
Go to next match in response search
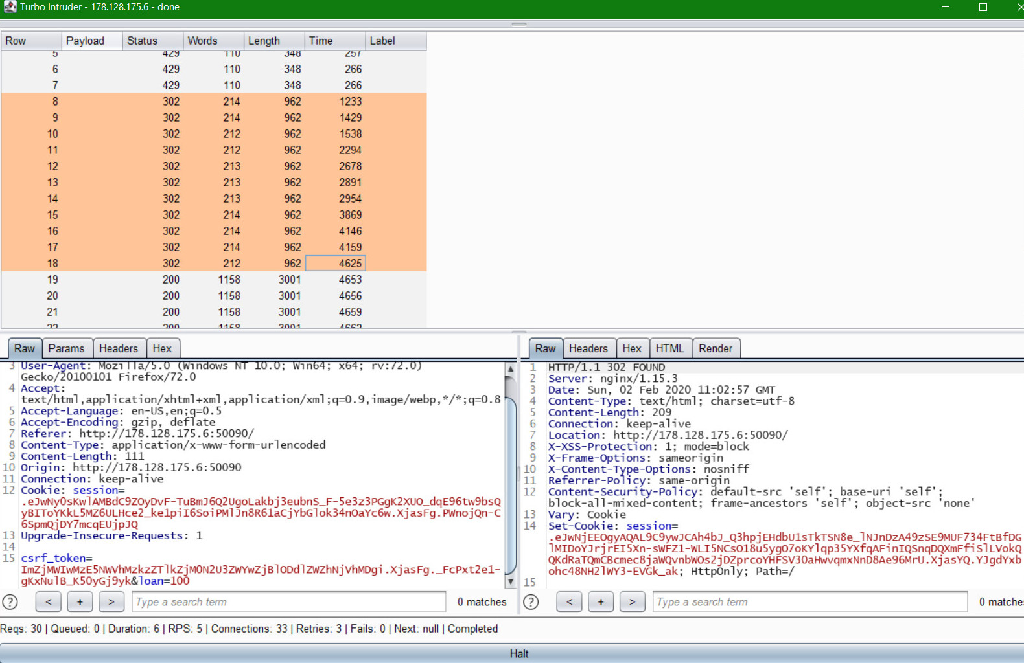632,602
